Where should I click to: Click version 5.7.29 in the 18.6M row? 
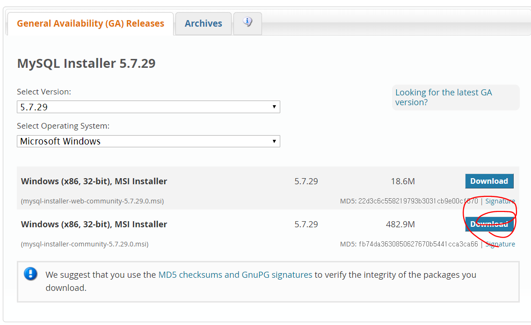[x=306, y=181]
